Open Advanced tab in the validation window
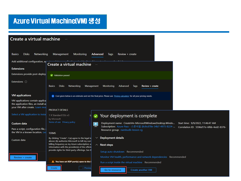241x181 pixels. [x=124, y=86]
